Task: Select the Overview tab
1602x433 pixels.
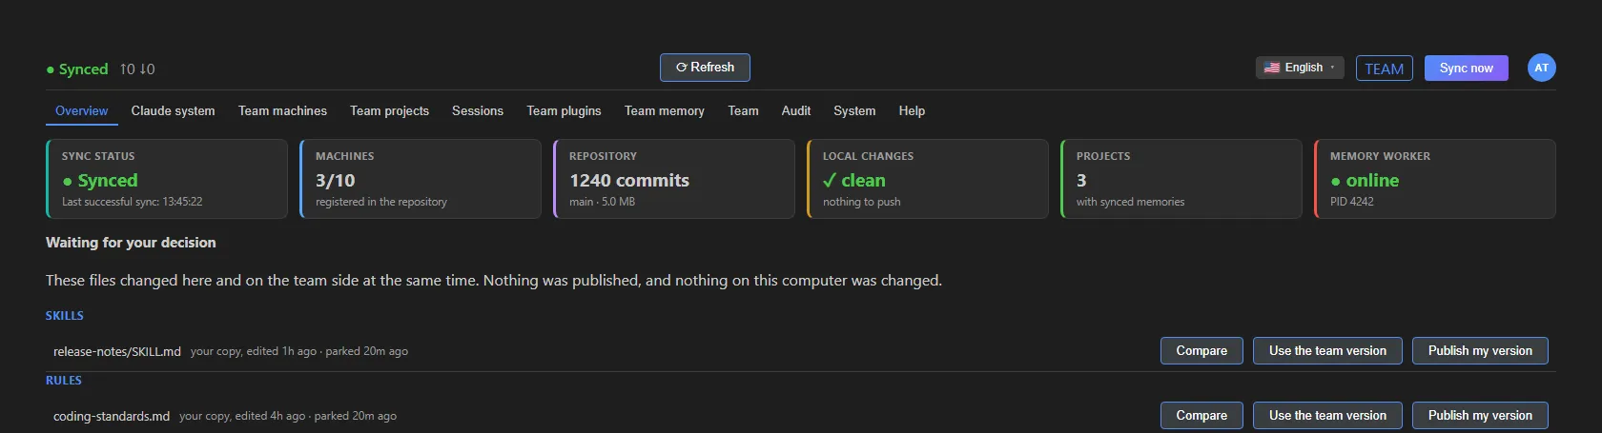Action: pyautogui.click(x=82, y=111)
